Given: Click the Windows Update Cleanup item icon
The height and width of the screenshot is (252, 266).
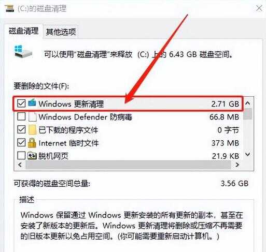Looking at the screenshot, I should tap(32, 103).
